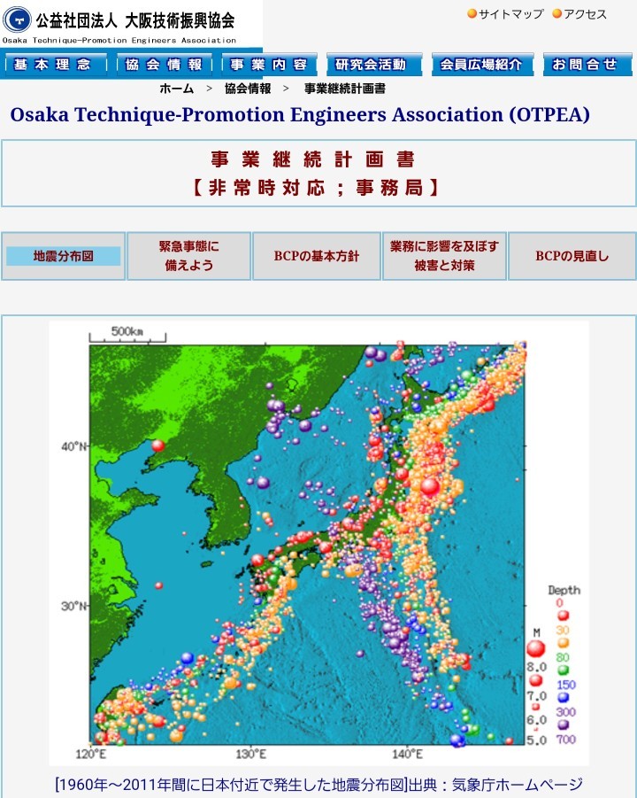Viewport: 637px width, 798px height.
Task: Select 協会情報 in the top navigation bar
Action: coord(165,65)
